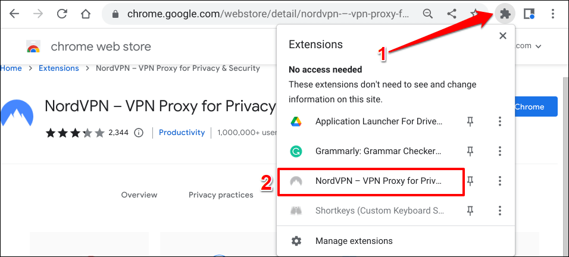Click the browser Back arrow
The image size is (569, 257).
[14, 14]
